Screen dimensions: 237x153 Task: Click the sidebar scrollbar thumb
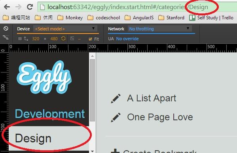pyautogui.click(x=93, y=90)
